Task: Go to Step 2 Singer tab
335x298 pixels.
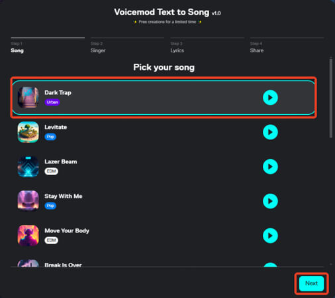Action: [98, 47]
